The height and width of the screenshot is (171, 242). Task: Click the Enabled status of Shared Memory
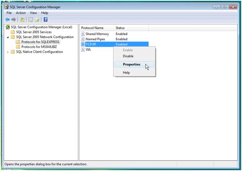click(x=121, y=34)
